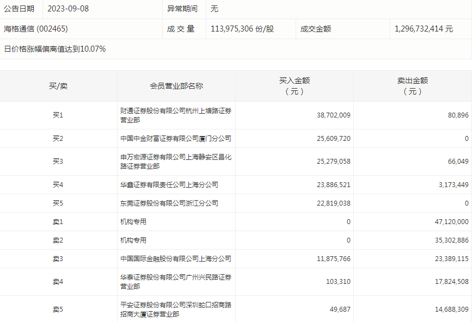Click the 买/卖 column header
The image size is (473, 322).
click(x=58, y=86)
